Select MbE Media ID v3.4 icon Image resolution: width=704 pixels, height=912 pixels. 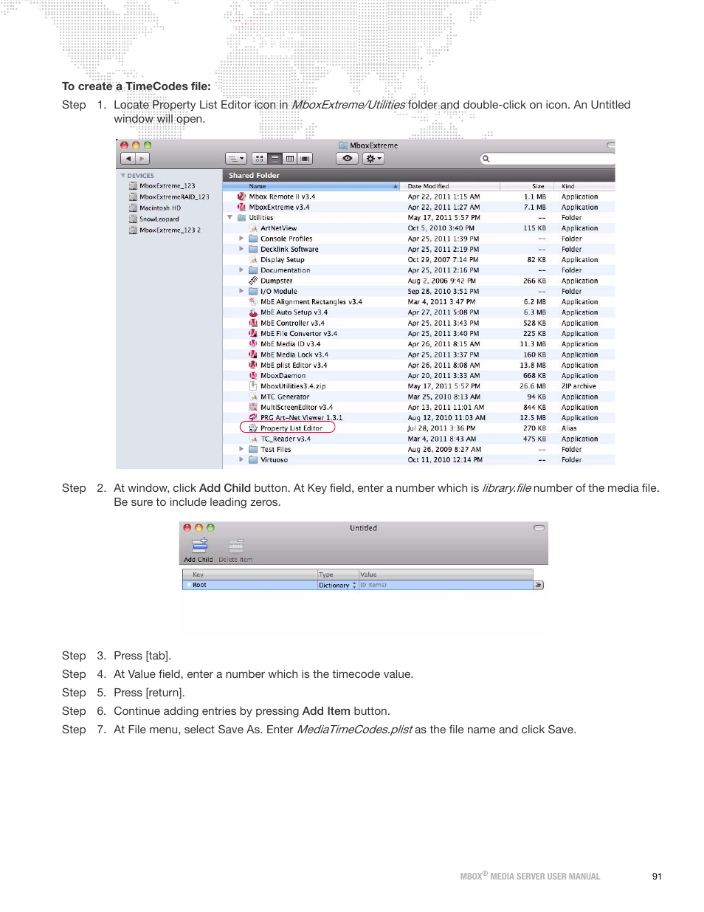coord(253,344)
